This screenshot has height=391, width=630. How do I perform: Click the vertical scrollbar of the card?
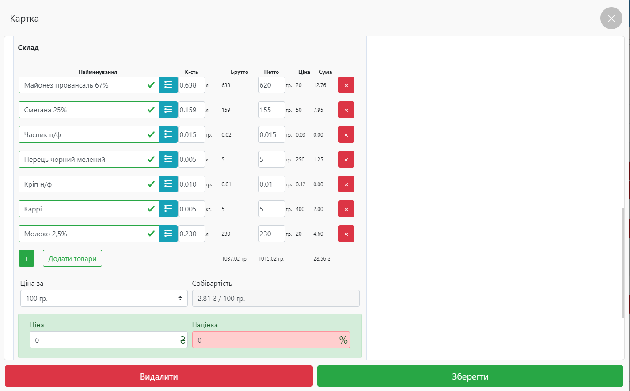click(x=623, y=261)
